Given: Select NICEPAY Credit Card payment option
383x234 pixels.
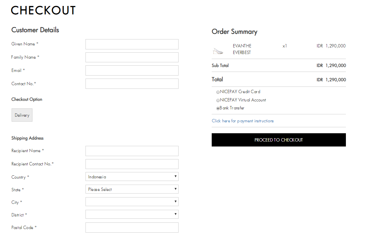Looking at the screenshot, I should 218,92.
